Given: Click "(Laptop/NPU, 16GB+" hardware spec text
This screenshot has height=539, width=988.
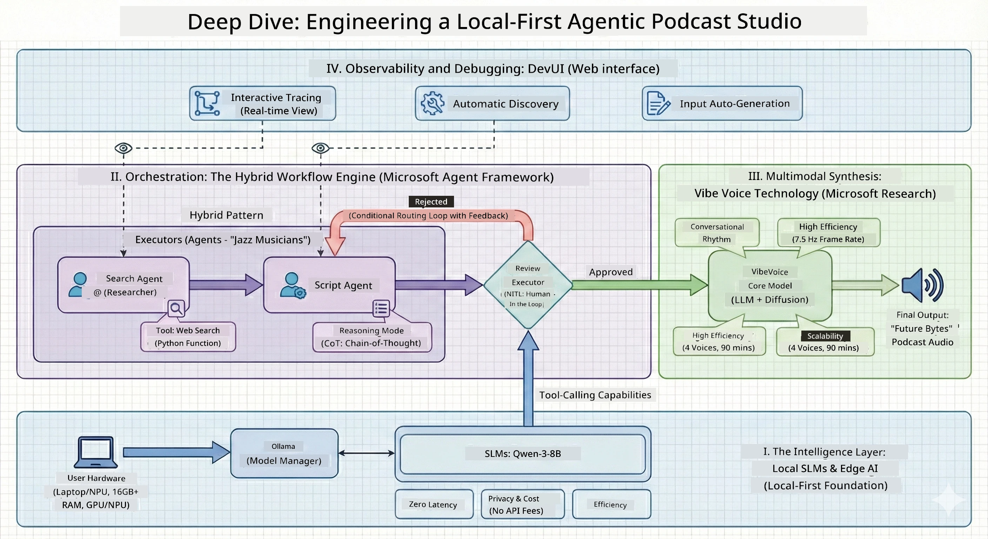Looking at the screenshot, I should (x=95, y=492).
